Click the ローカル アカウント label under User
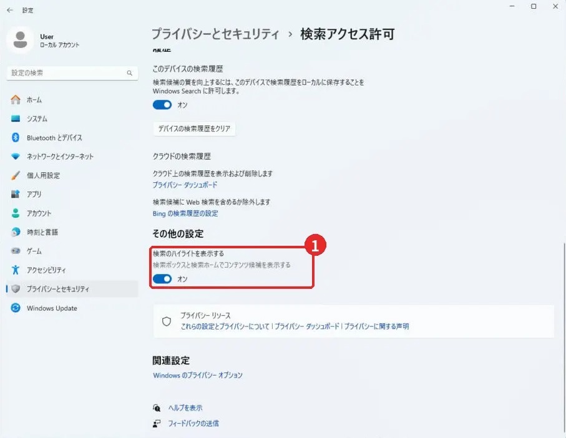The image size is (566, 438). point(59,45)
